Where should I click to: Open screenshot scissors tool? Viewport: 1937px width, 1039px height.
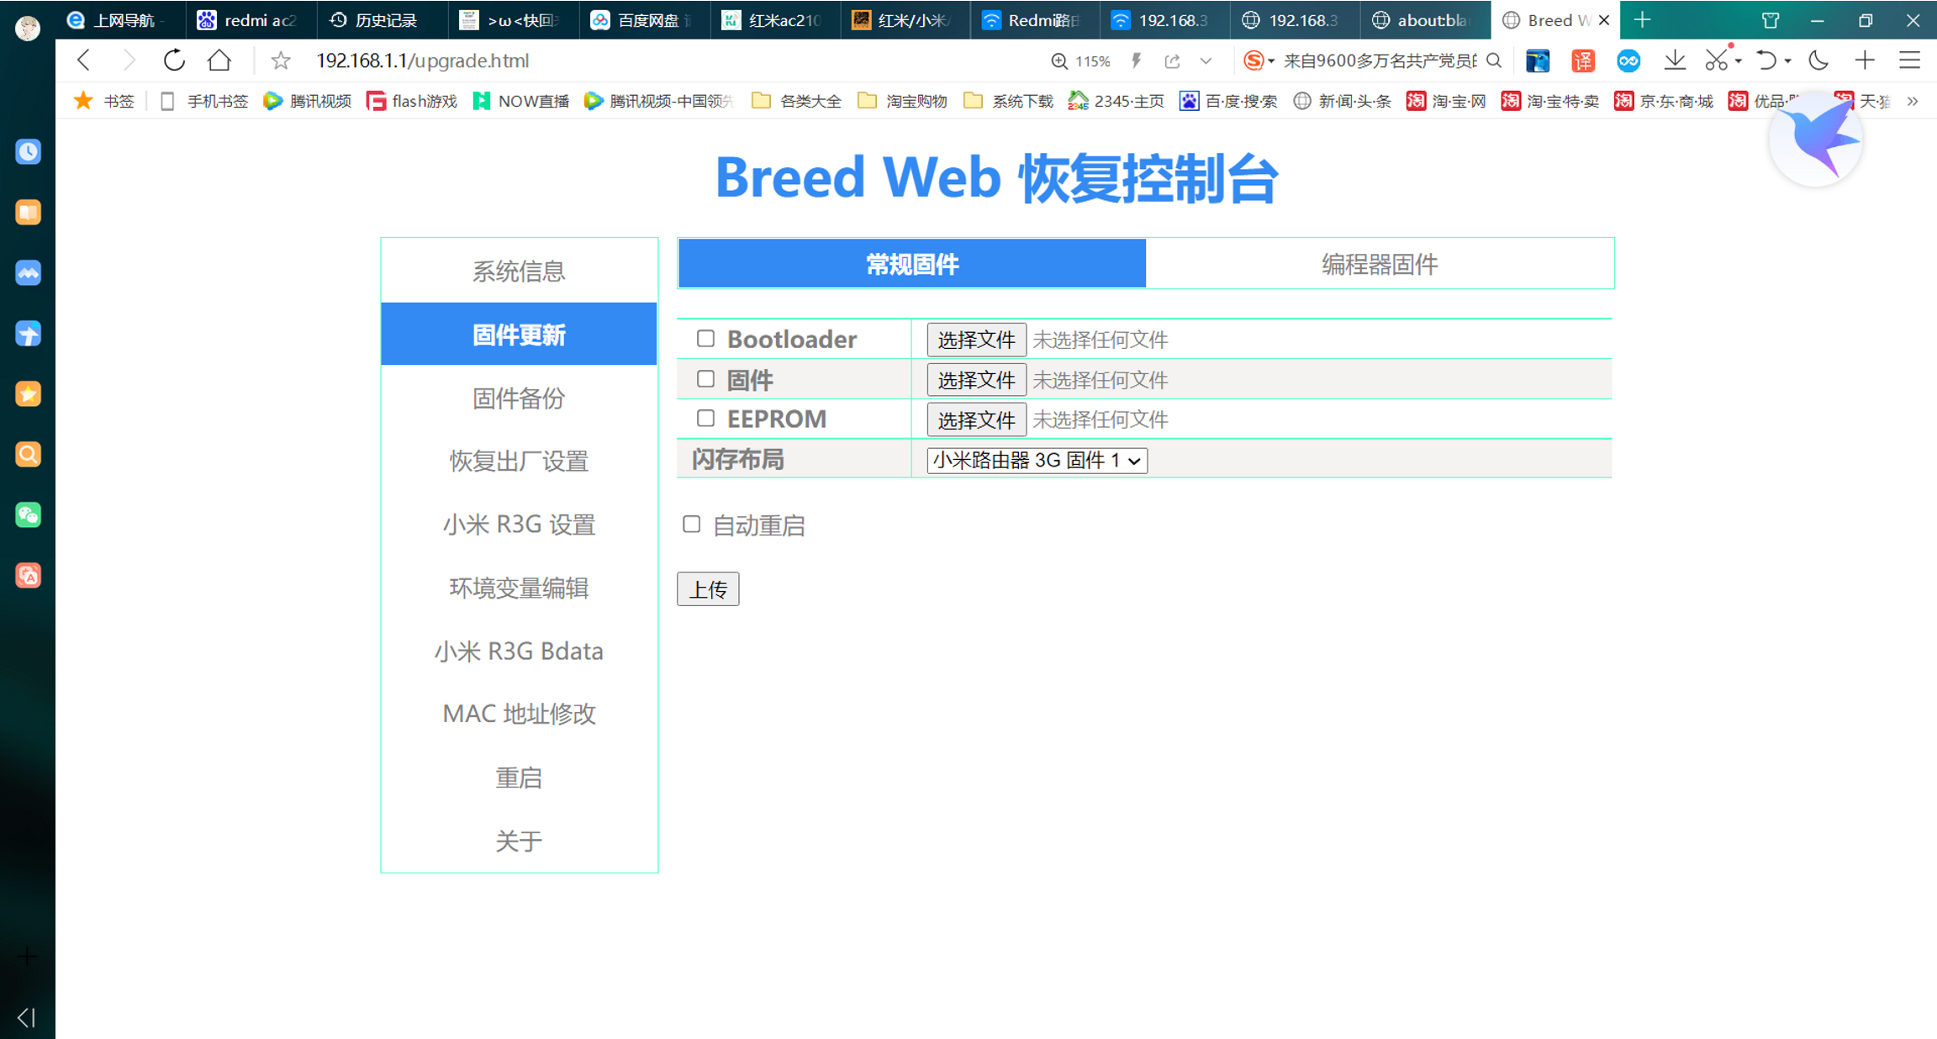click(x=1716, y=61)
